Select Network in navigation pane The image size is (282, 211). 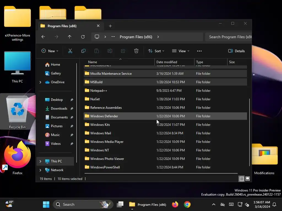[x=57, y=170]
